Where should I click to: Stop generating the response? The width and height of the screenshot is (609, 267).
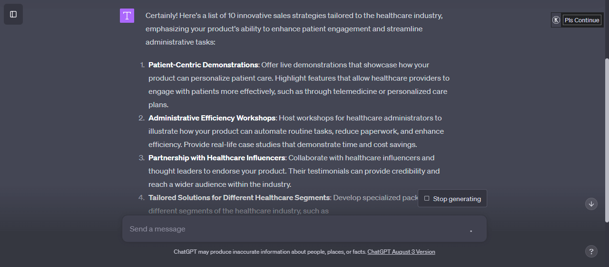tap(452, 199)
